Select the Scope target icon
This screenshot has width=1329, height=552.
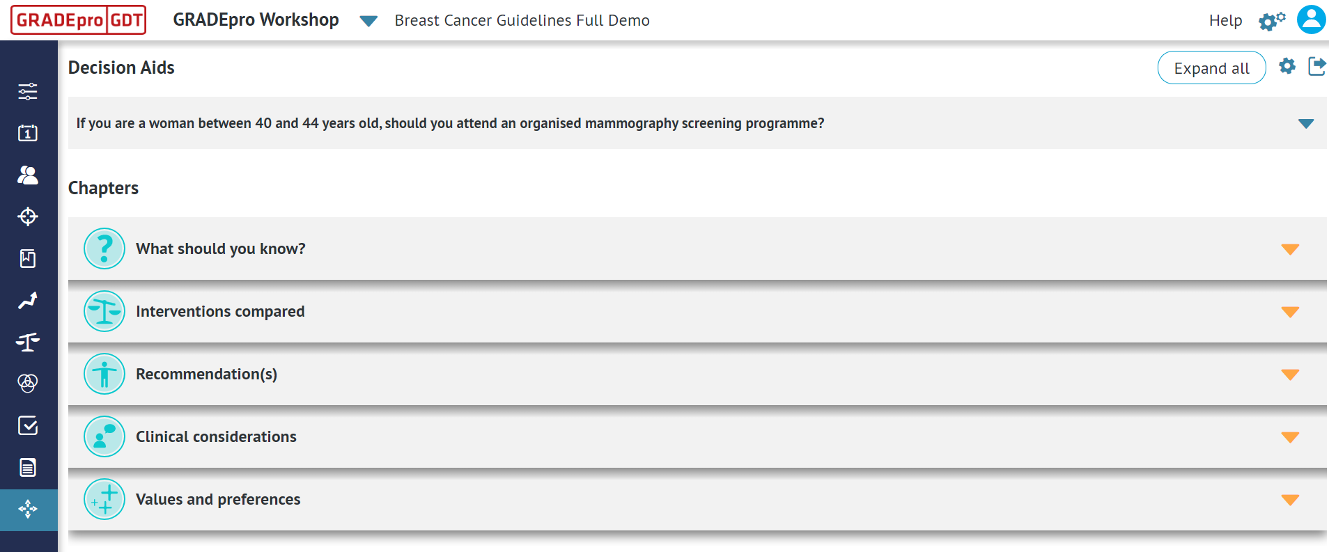point(28,217)
